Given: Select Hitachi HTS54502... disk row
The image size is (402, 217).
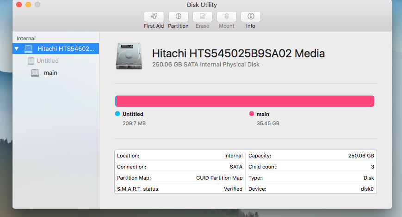Looking at the screenshot, I should 56,48.
